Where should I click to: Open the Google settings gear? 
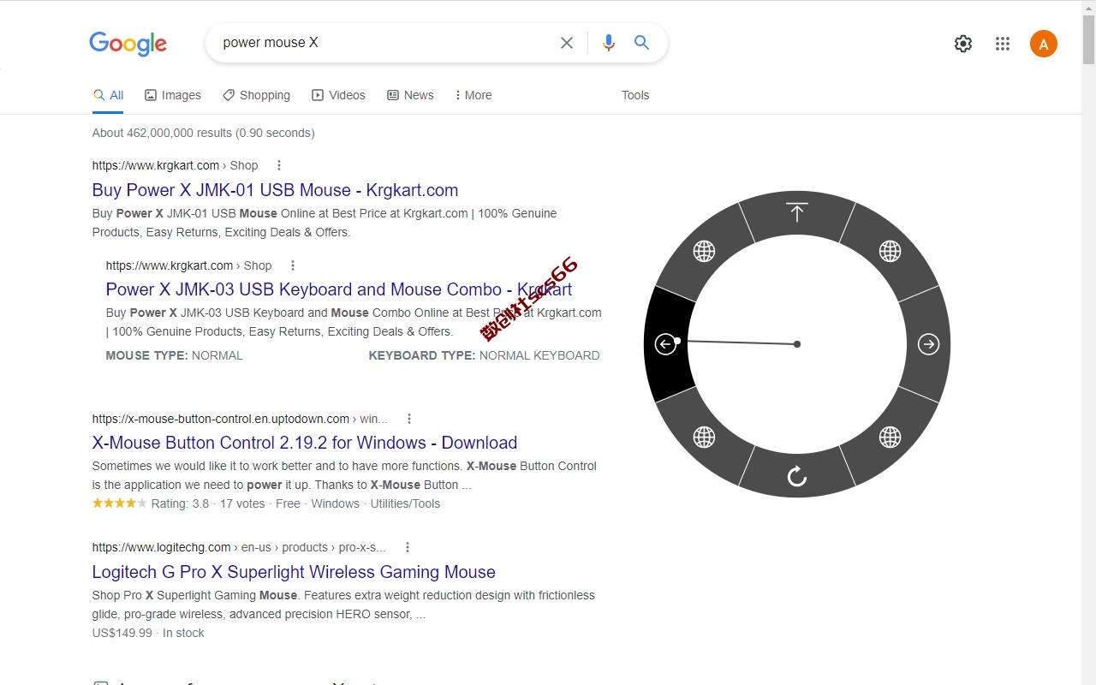[963, 44]
